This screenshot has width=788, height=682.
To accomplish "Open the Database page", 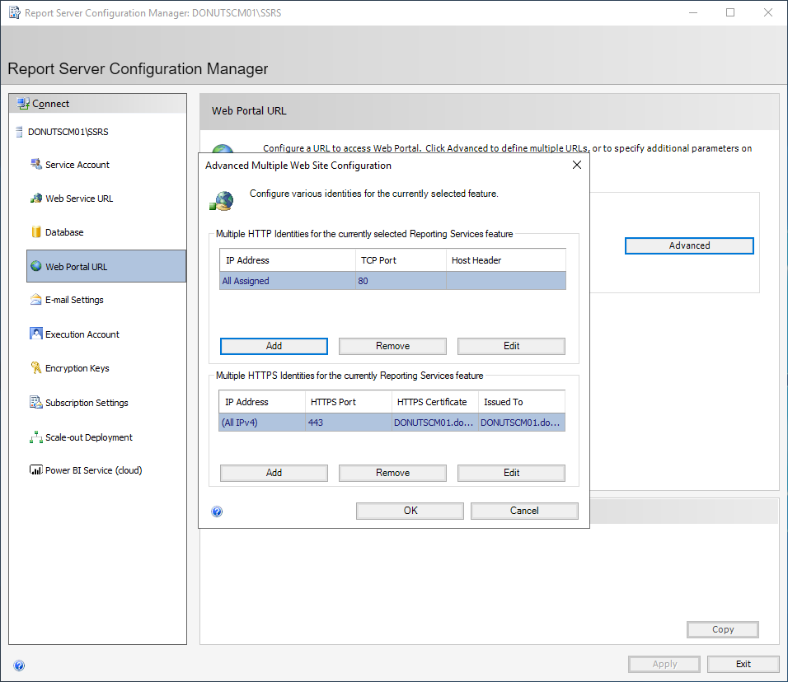I will [64, 232].
